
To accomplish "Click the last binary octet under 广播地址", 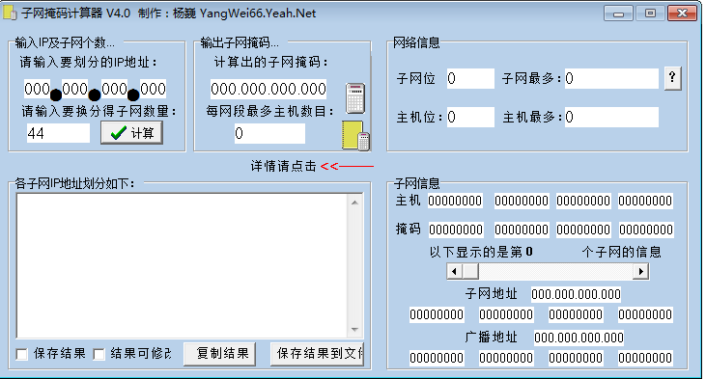I will point(645,359).
